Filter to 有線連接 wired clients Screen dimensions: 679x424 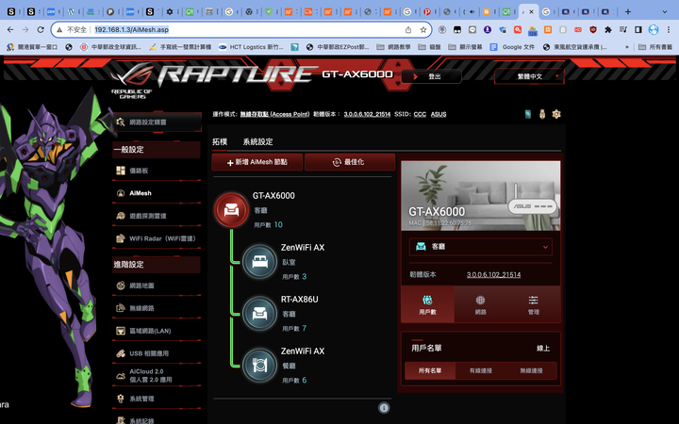(481, 371)
